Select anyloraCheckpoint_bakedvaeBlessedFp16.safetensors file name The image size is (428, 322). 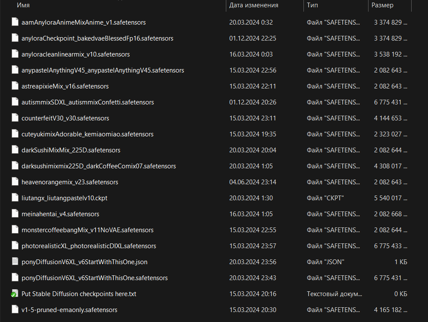click(97, 38)
